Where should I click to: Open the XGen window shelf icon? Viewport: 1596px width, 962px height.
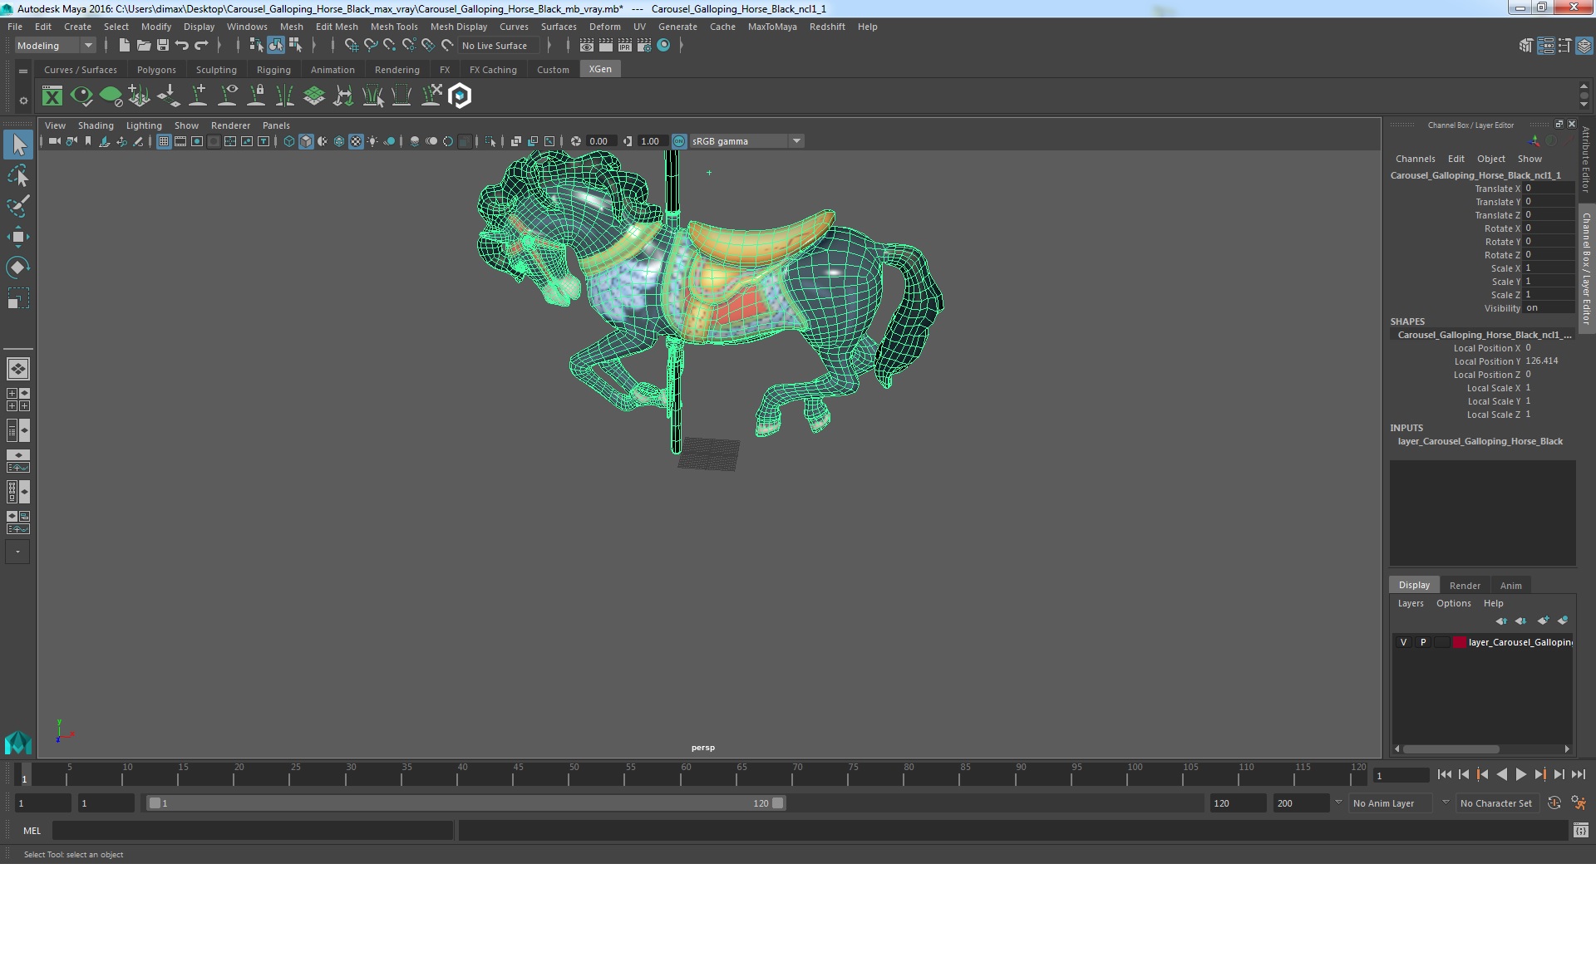click(x=52, y=96)
